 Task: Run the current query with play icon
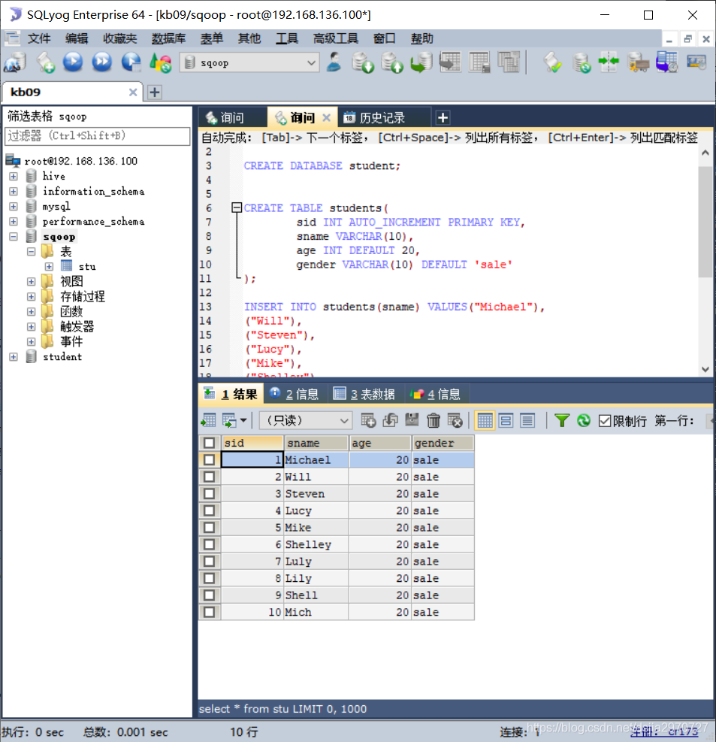coord(73,62)
